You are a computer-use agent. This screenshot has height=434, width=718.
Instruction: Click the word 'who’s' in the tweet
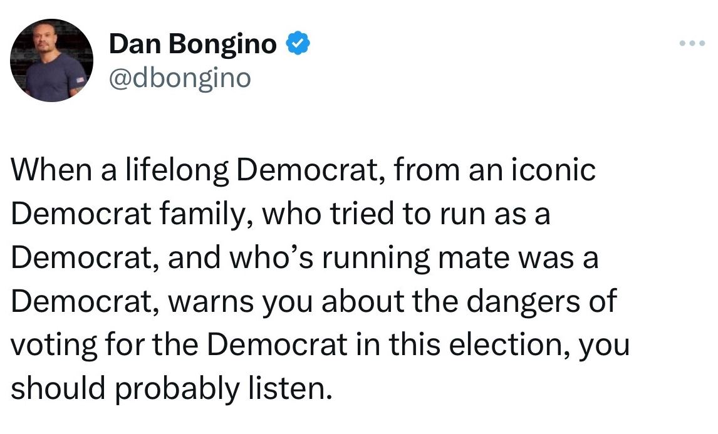tap(271, 258)
